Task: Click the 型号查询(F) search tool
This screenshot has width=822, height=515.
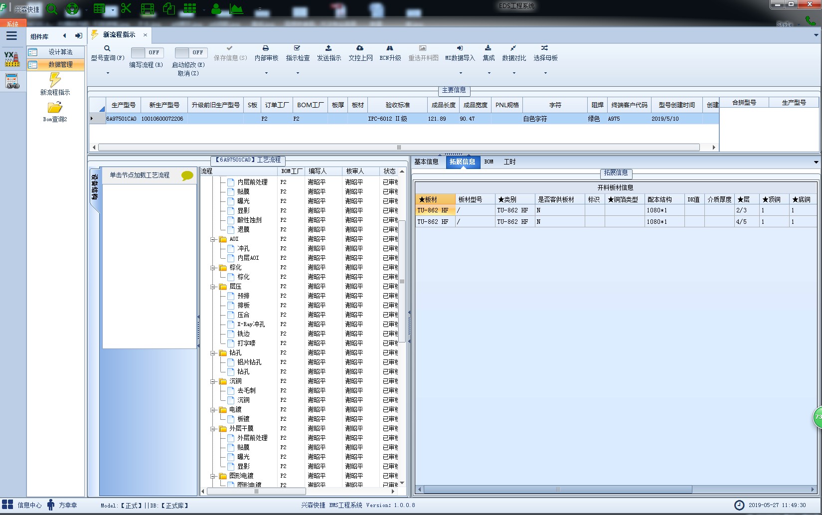Action: tap(107, 53)
